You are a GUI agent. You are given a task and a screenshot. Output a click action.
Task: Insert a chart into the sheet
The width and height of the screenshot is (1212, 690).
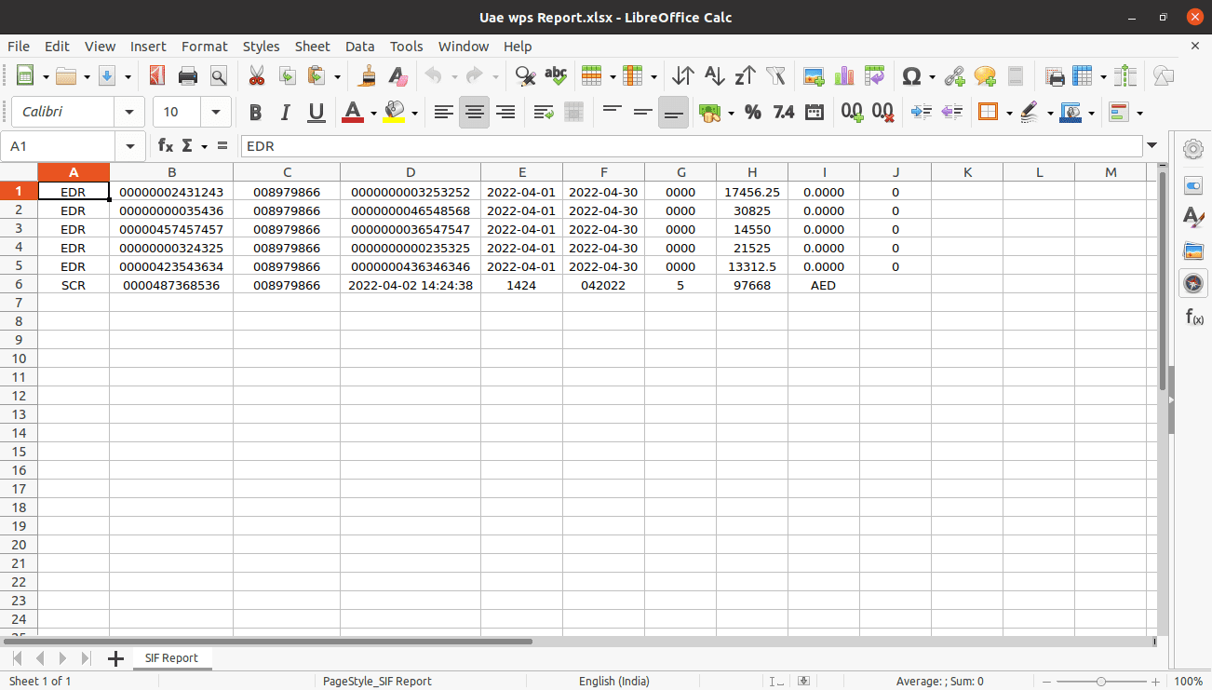click(843, 75)
